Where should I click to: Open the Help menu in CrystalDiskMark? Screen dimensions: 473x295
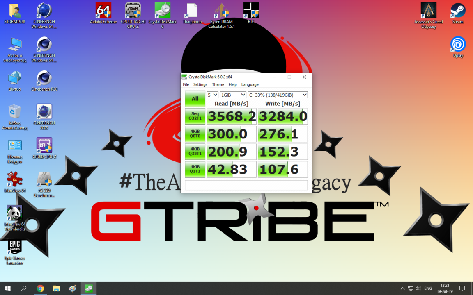click(232, 84)
